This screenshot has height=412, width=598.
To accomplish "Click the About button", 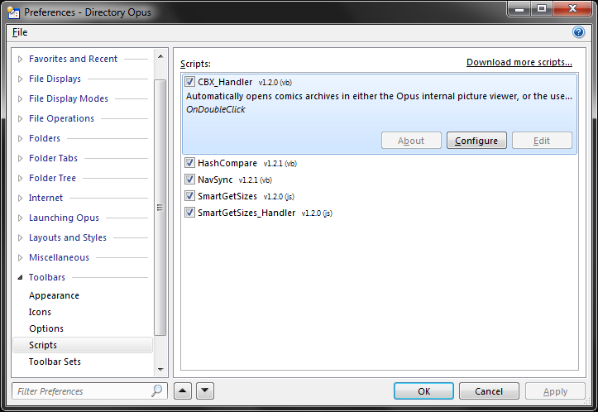I will 411,141.
